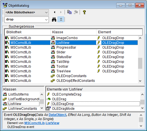
Task: Minimize the Objektkatalog window
Action: (121, 5)
